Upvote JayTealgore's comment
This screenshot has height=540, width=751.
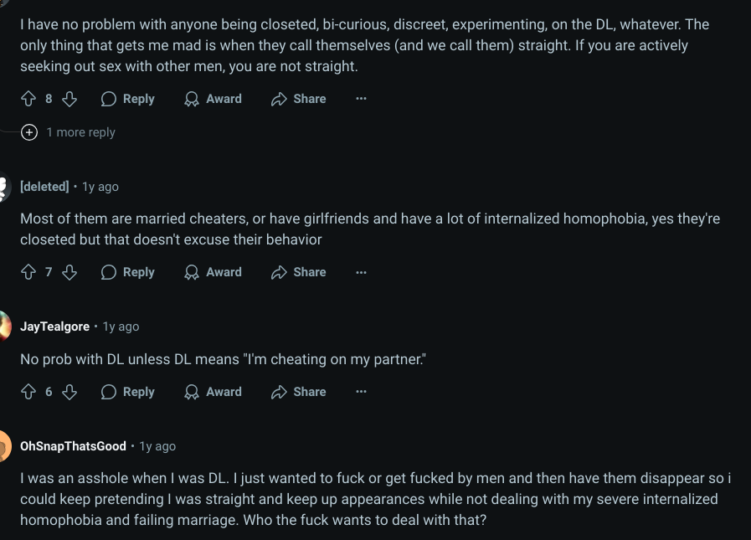point(28,392)
